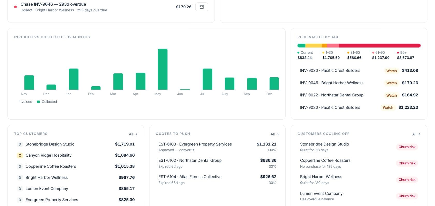Click the D badge beside Stonebridge Design Studio

20,144
